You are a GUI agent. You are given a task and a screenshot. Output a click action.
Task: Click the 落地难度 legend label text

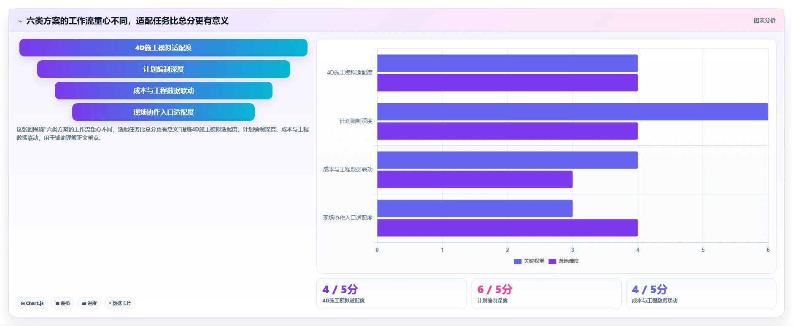pyautogui.click(x=569, y=261)
